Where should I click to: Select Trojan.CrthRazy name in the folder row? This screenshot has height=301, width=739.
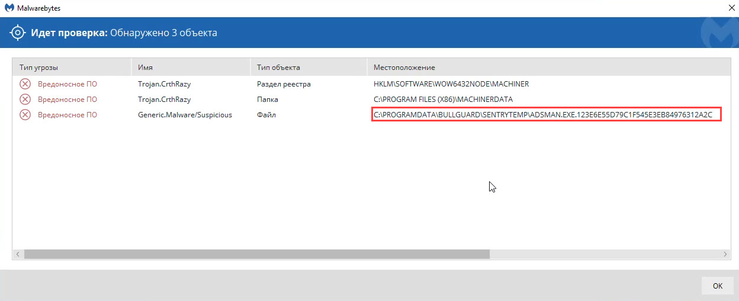click(165, 100)
